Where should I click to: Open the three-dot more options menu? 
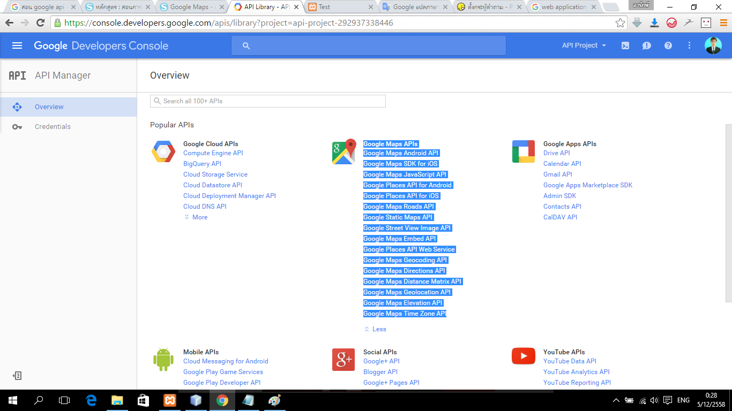coord(690,45)
